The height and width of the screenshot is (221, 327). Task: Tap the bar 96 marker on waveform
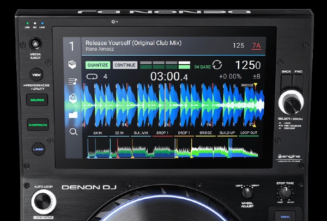209,125
